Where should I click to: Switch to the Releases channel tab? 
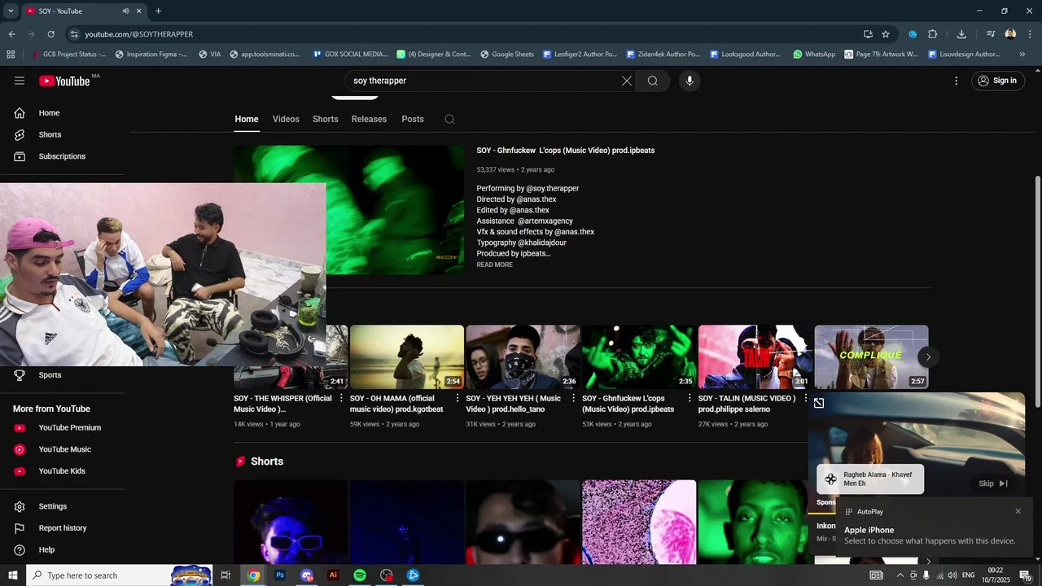(369, 119)
